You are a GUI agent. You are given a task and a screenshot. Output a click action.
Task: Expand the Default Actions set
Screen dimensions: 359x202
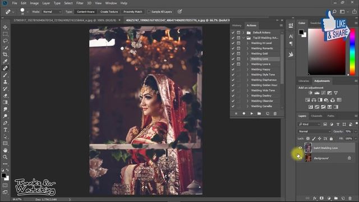pyautogui.click(x=243, y=33)
